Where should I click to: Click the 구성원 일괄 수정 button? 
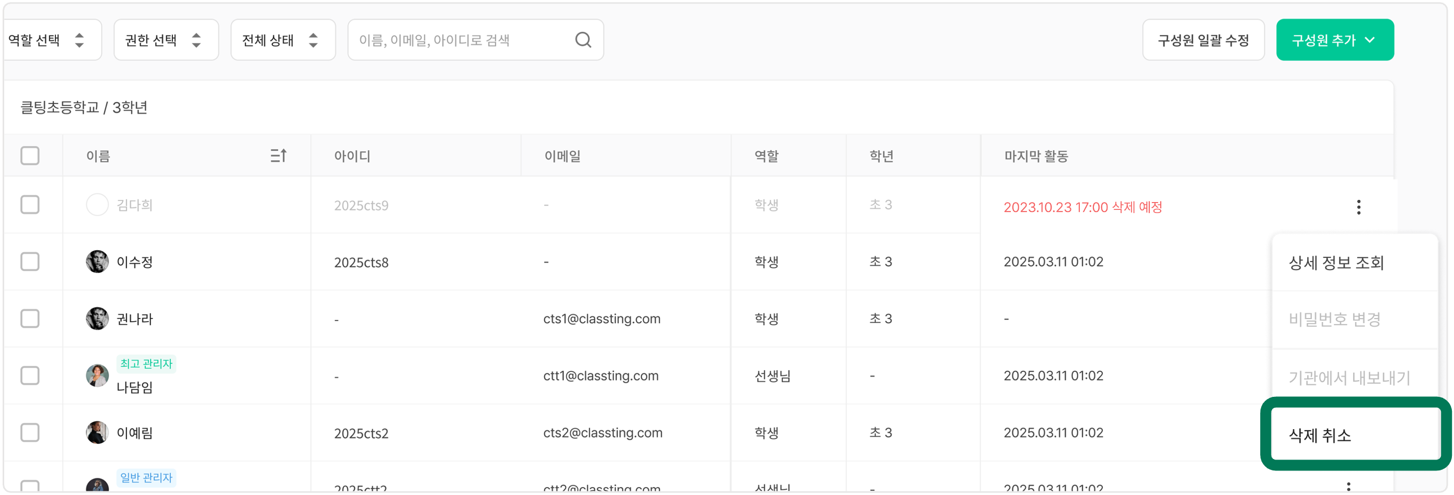point(1203,40)
